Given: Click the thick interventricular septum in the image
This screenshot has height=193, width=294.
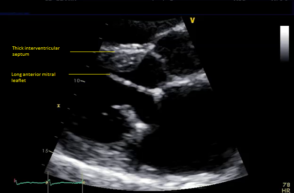Looking at the screenshot, I should point(125,54).
